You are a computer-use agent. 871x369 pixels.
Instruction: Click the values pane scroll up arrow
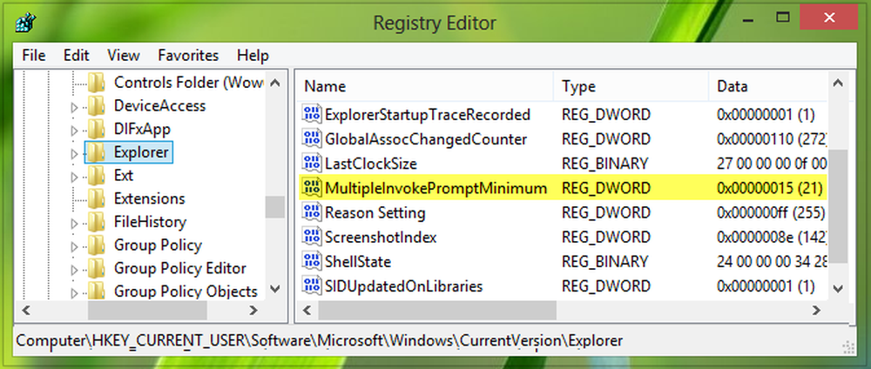(838, 84)
